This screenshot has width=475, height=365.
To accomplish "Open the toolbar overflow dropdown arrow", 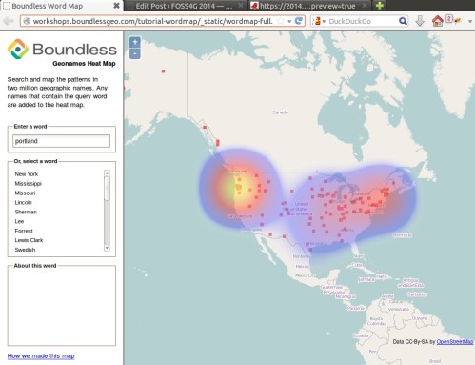I will click(470, 21).
